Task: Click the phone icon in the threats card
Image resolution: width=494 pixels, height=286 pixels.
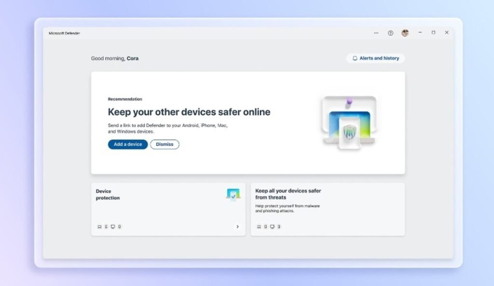Action: 265,227
